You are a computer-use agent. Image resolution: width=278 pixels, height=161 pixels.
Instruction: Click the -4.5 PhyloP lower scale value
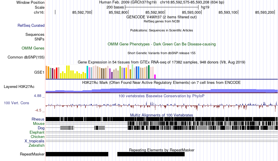(38, 110)
